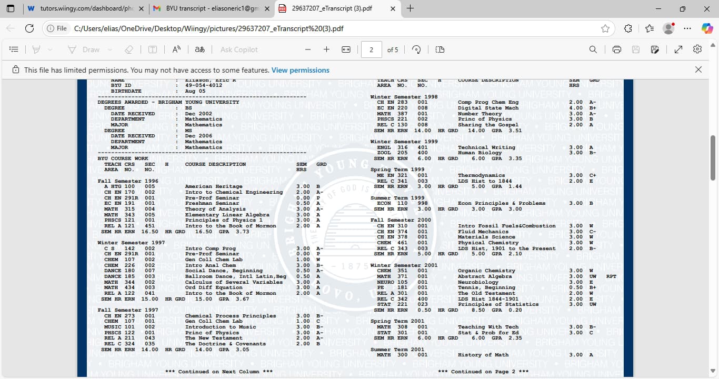Viewport: 719px width, 379px height.
Task: Dismiss the limited permissions notification bar
Action: coord(698,69)
